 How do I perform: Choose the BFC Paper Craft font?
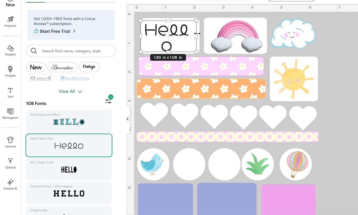[69, 169]
